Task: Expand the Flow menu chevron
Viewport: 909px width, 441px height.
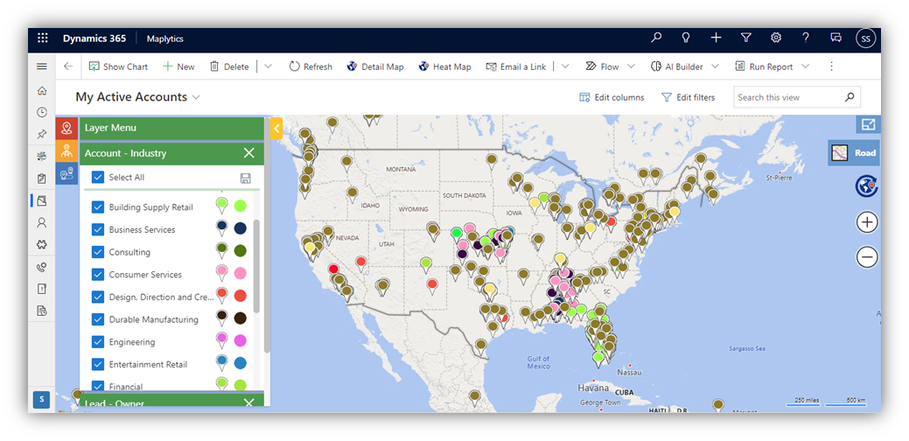Action: 632,66
